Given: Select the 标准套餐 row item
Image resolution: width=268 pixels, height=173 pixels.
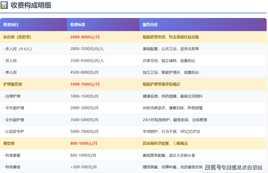Looking at the screenshot, I should pyautogui.click(x=12, y=155).
